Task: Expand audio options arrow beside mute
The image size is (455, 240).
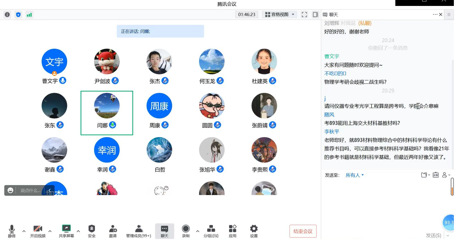Action: coord(24,231)
